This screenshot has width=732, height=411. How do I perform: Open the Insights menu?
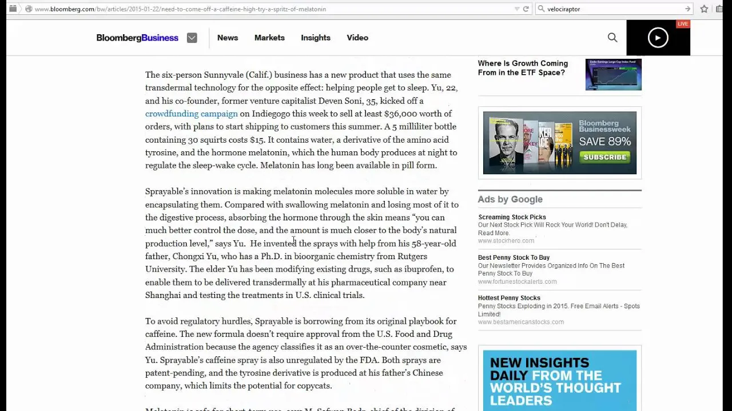(x=316, y=38)
